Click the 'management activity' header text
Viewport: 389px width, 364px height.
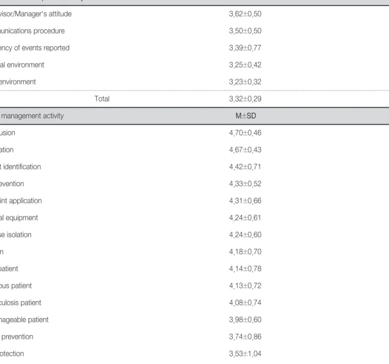click(33, 116)
